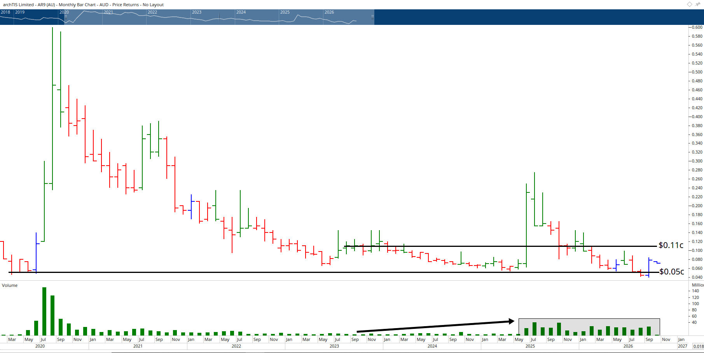Click the 140 label on the volume axis

click(x=695, y=291)
